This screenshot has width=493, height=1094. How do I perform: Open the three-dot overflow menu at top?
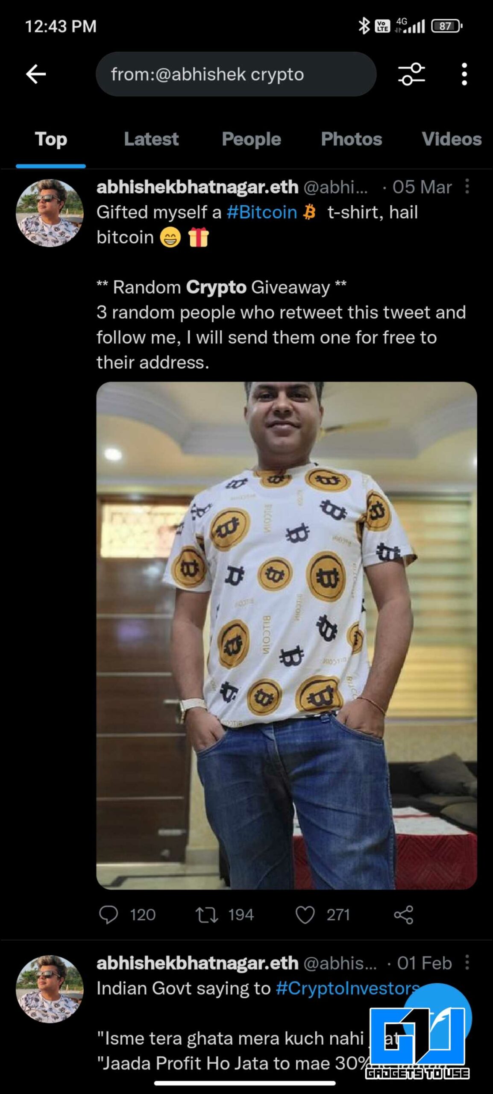pos(464,74)
